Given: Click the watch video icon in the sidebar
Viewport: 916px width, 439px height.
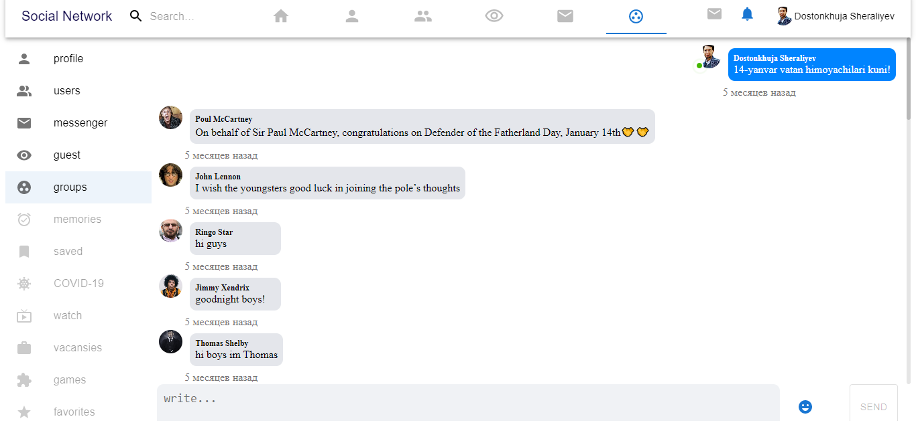Looking at the screenshot, I should click(x=24, y=316).
